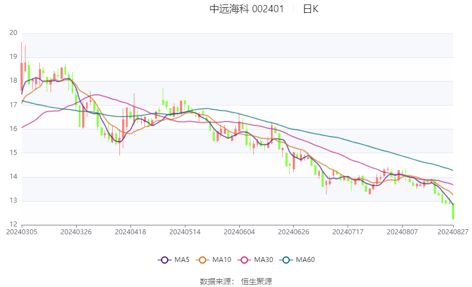The width and height of the screenshot is (472, 287).
Task: Click the 15 price axis label
Action: tap(13, 153)
